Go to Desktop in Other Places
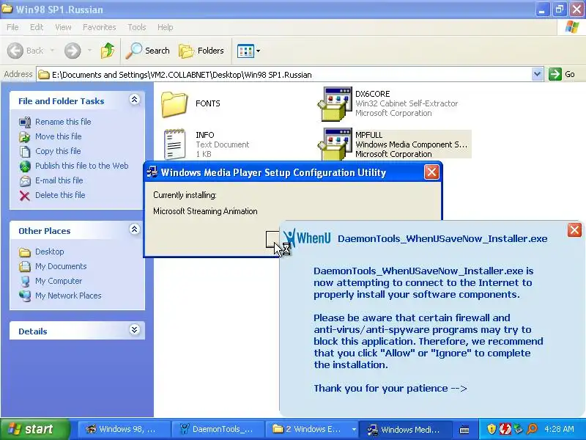 50,252
